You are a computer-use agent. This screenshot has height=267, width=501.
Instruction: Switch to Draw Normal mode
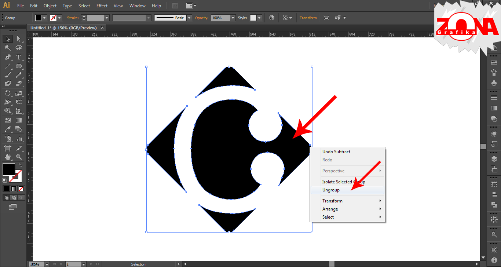click(x=6, y=197)
